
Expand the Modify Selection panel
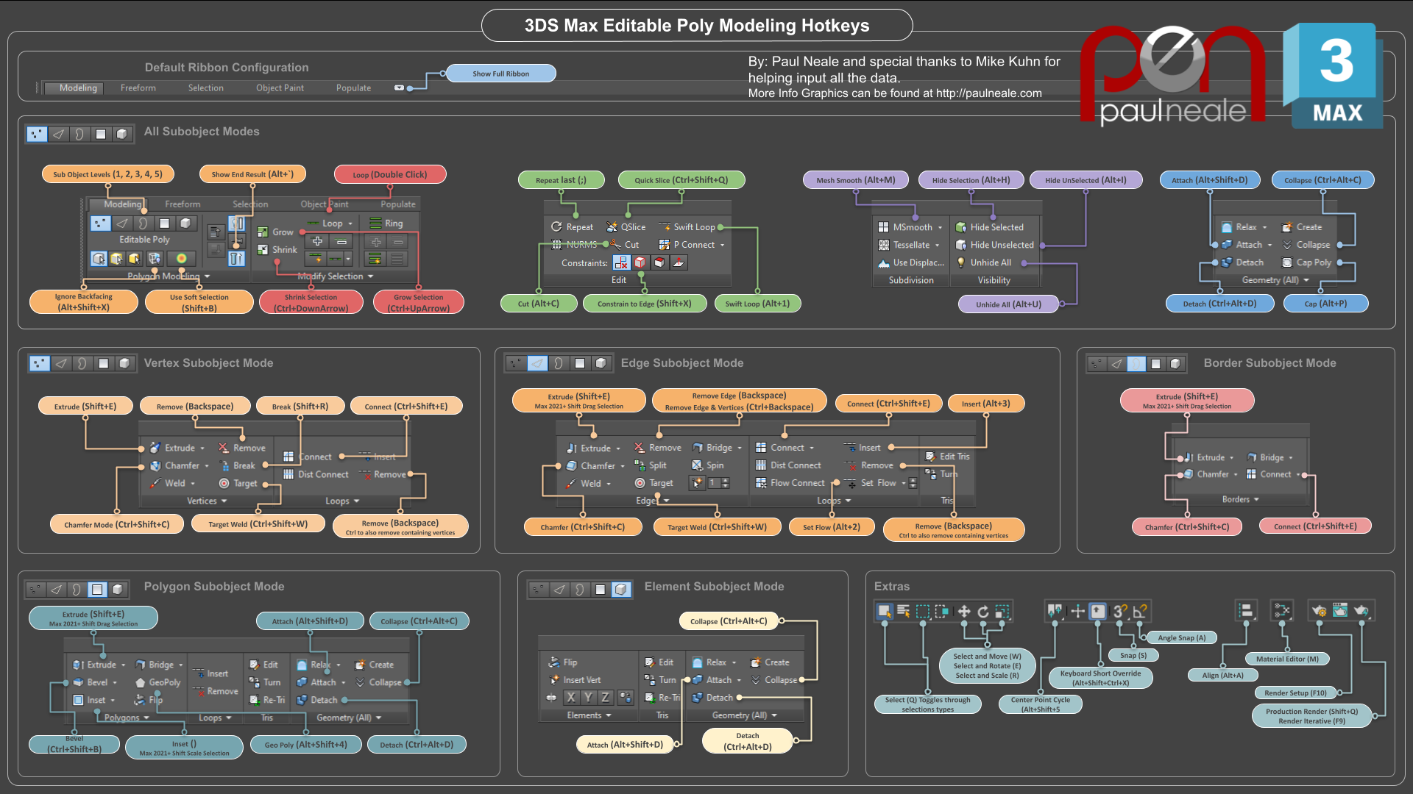370,276
